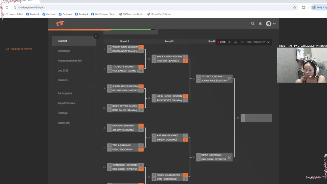Collapse the sidebar with the chevron button
This screenshot has width=327, height=184.
[x=96, y=36]
